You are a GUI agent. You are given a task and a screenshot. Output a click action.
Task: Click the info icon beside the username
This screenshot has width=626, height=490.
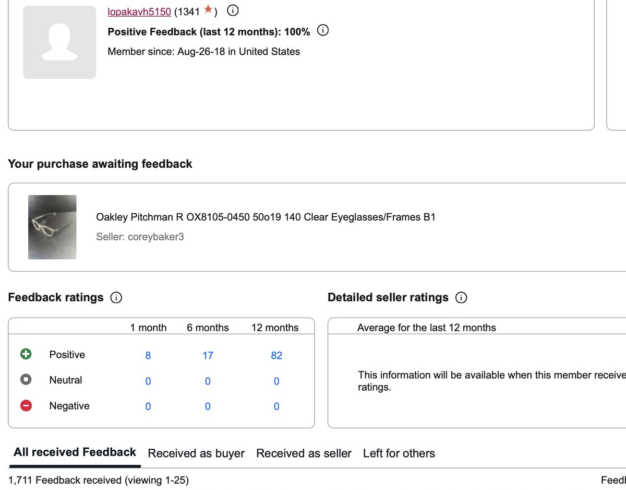[232, 10]
